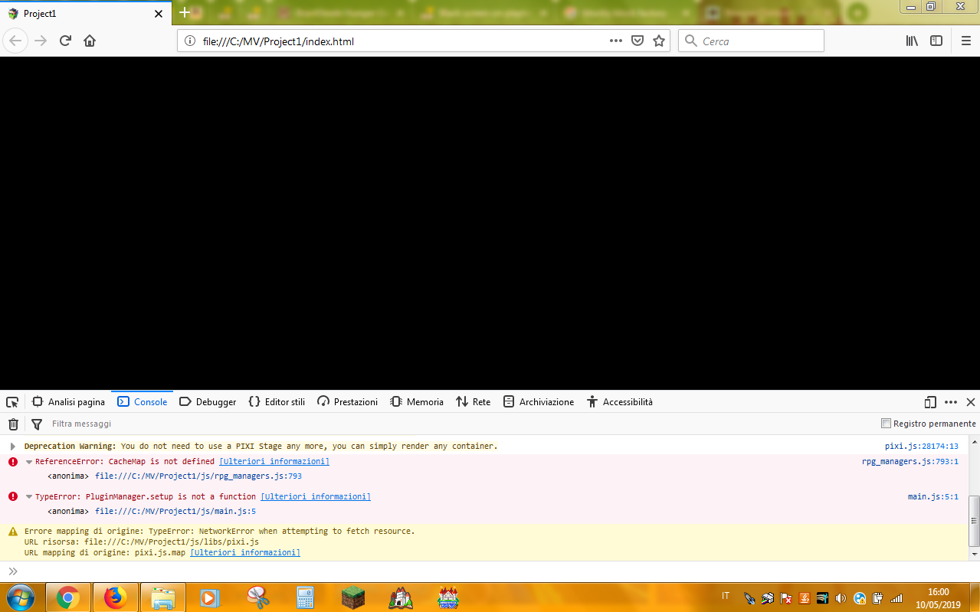
Task: Open source link rpg_managers.js:793:1
Action: (x=910, y=462)
